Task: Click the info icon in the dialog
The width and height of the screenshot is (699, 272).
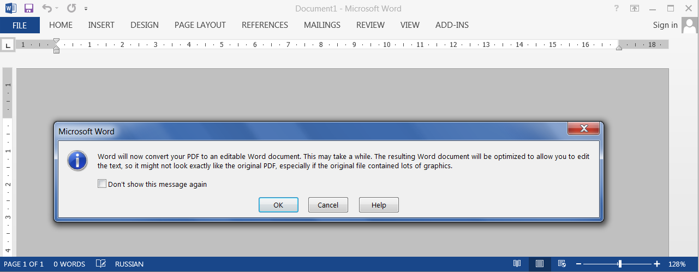Action: pyautogui.click(x=77, y=161)
